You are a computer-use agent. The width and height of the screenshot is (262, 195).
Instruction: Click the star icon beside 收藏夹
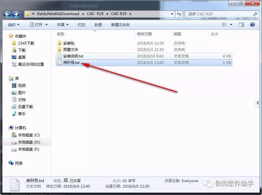11,36
